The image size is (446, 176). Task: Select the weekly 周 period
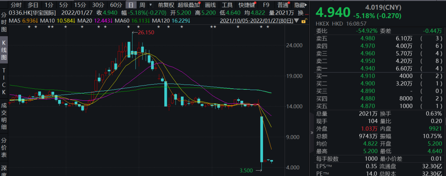142,5
